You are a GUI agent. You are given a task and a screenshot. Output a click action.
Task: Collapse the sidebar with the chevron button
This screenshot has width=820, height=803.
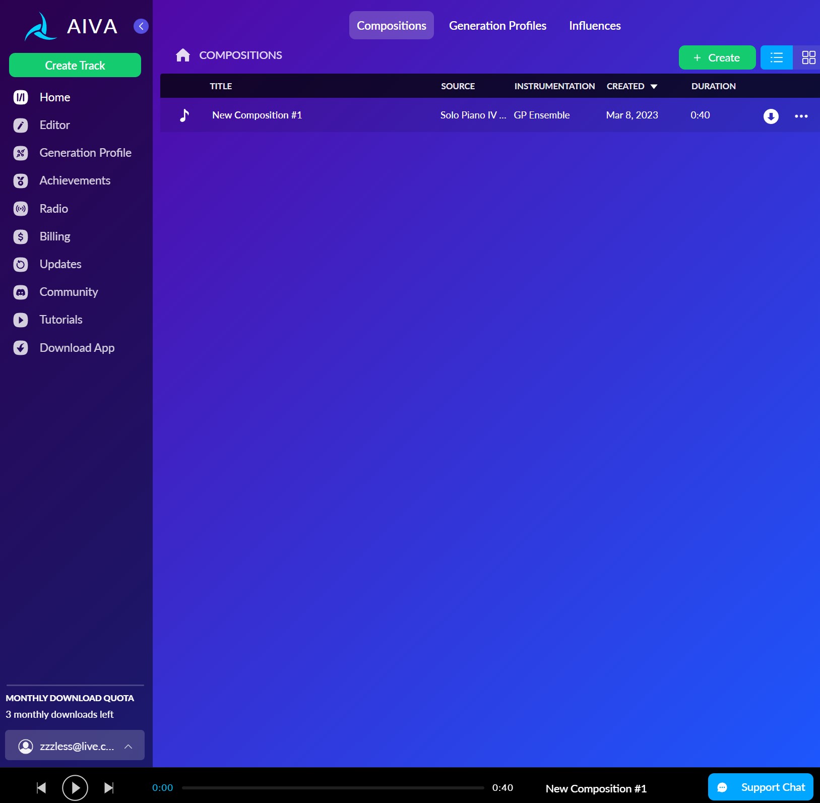pos(141,26)
